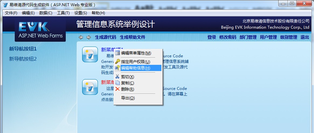Screen dimensions: 314x133
Task: Click the key icon for user permissions
Action: pyautogui.click(x=118, y=61)
